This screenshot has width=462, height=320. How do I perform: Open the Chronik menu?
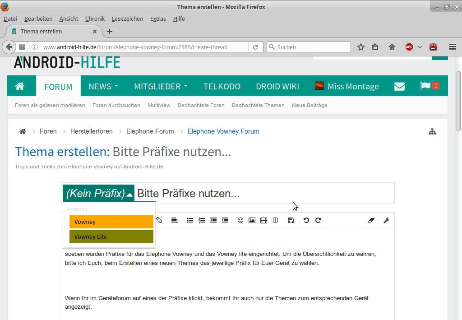pyautogui.click(x=95, y=19)
